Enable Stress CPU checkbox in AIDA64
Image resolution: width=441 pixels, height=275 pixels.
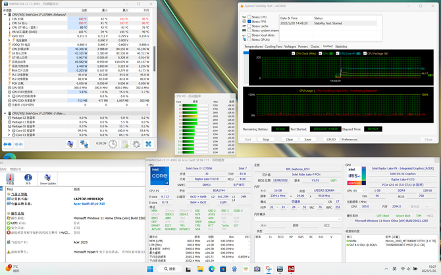point(249,17)
